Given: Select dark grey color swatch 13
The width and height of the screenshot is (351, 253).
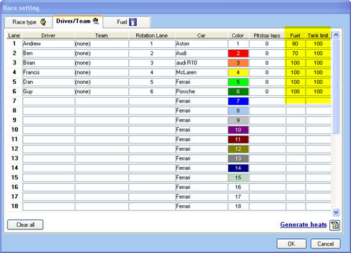Looking at the screenshot, I should [x=238, y=158].
